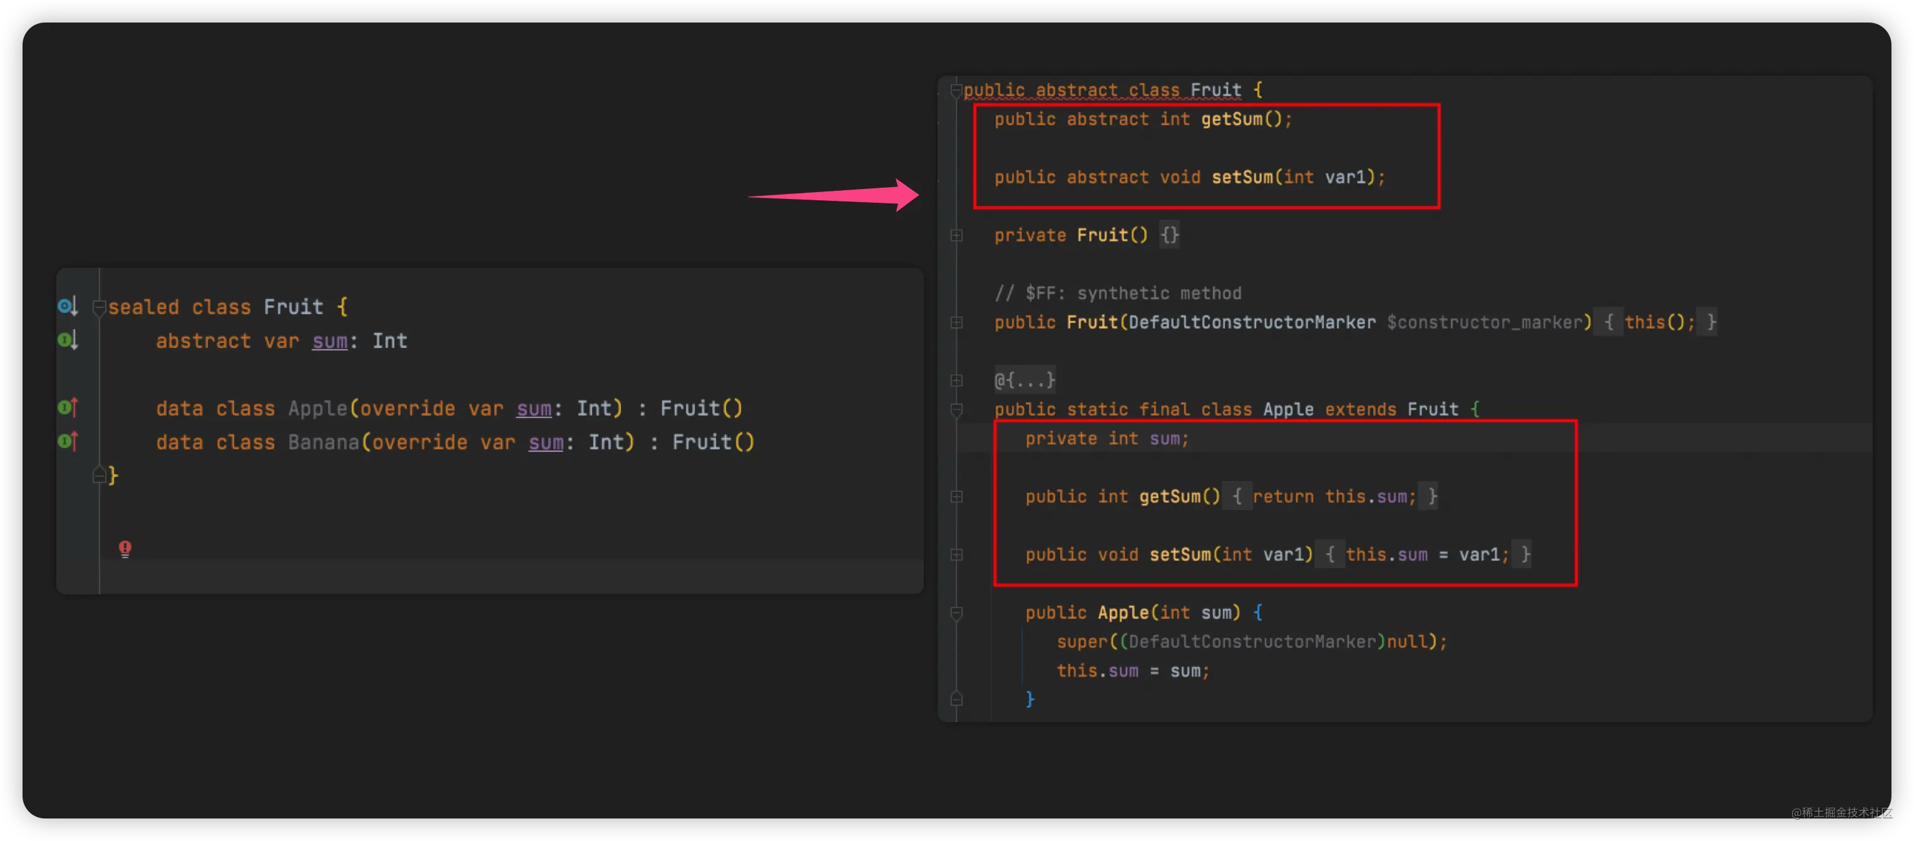1914x841 pixels.
Task: Expand the private Fruit() constructor fold marker
Action: tap(956, 235)
